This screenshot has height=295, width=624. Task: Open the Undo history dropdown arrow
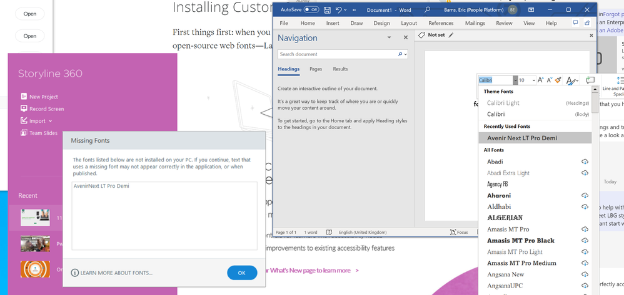pos(345,9)
